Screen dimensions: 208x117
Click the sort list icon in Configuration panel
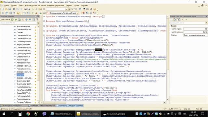34,19
